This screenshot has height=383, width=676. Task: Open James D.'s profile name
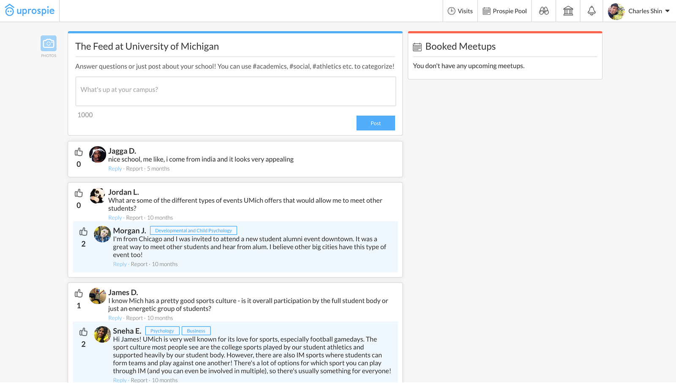pyautogui.click(x=123, y=292)
